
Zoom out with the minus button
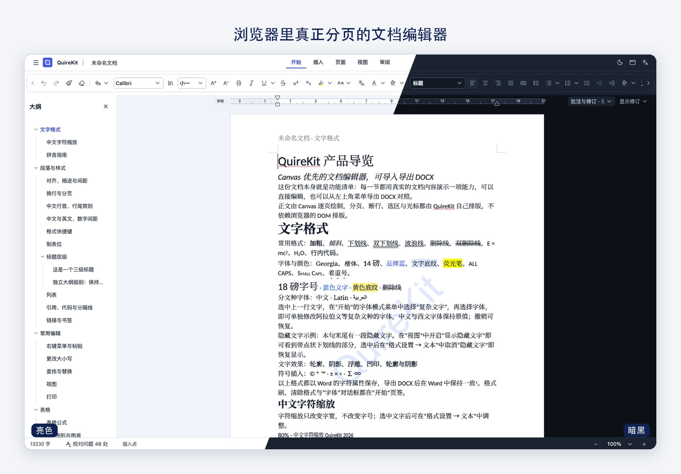[596, 444]
